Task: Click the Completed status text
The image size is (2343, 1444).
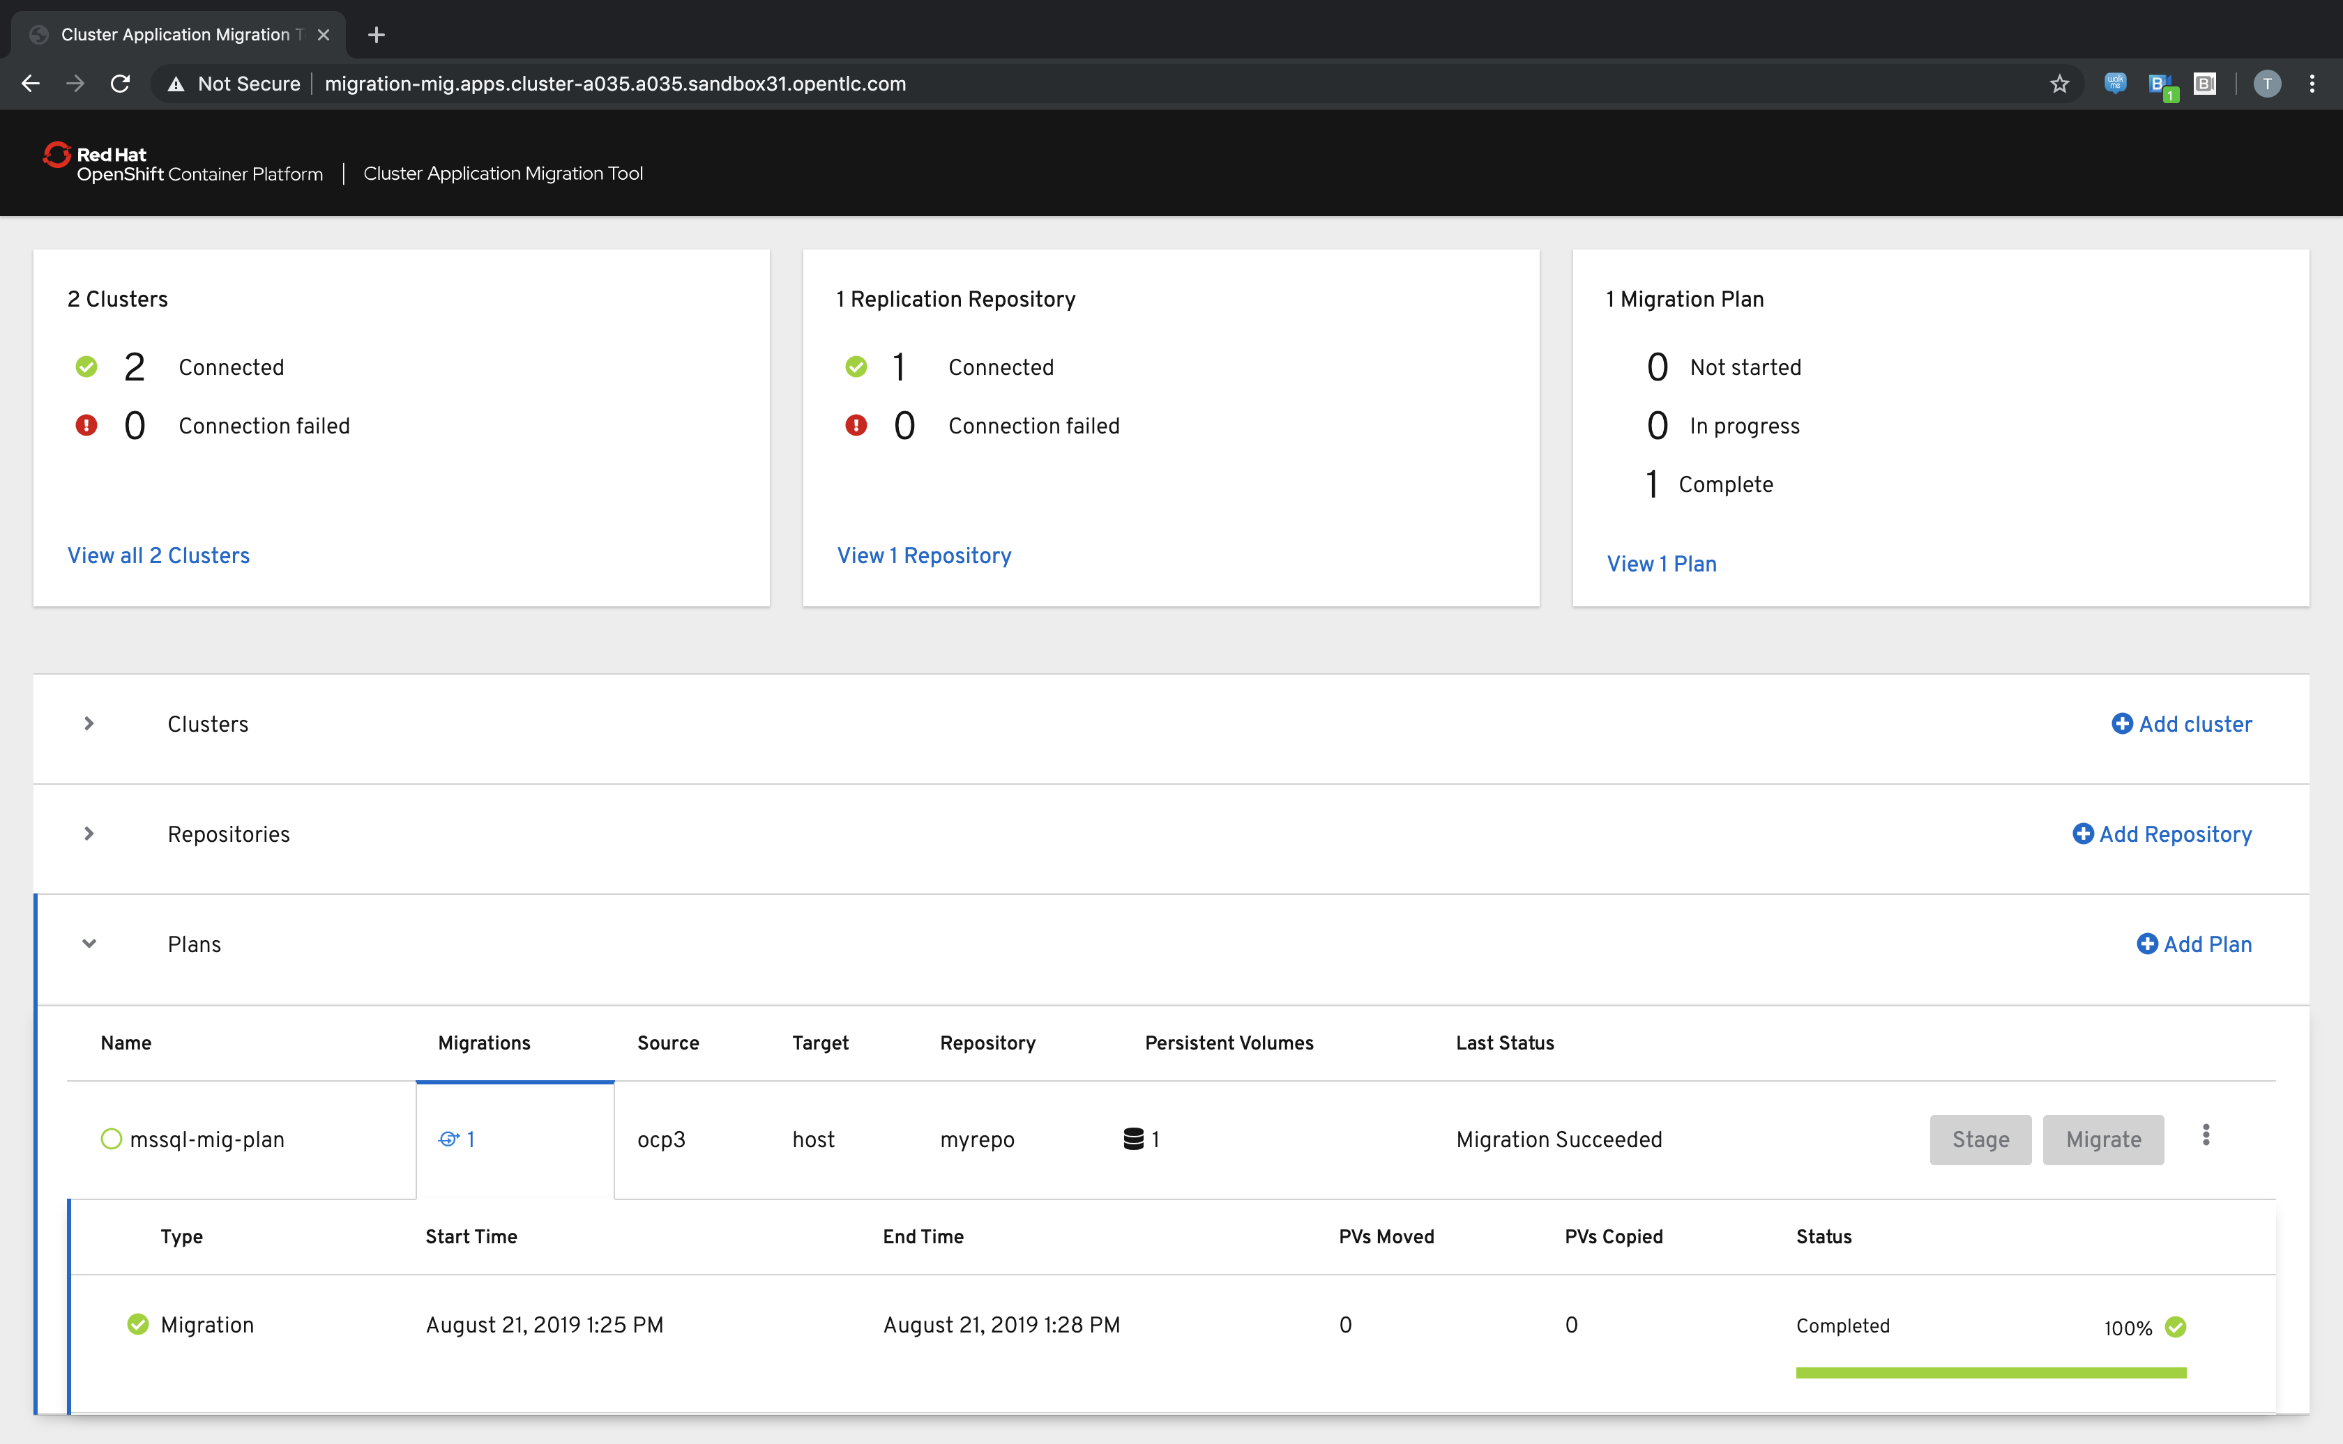Action: point(1842,1326)
